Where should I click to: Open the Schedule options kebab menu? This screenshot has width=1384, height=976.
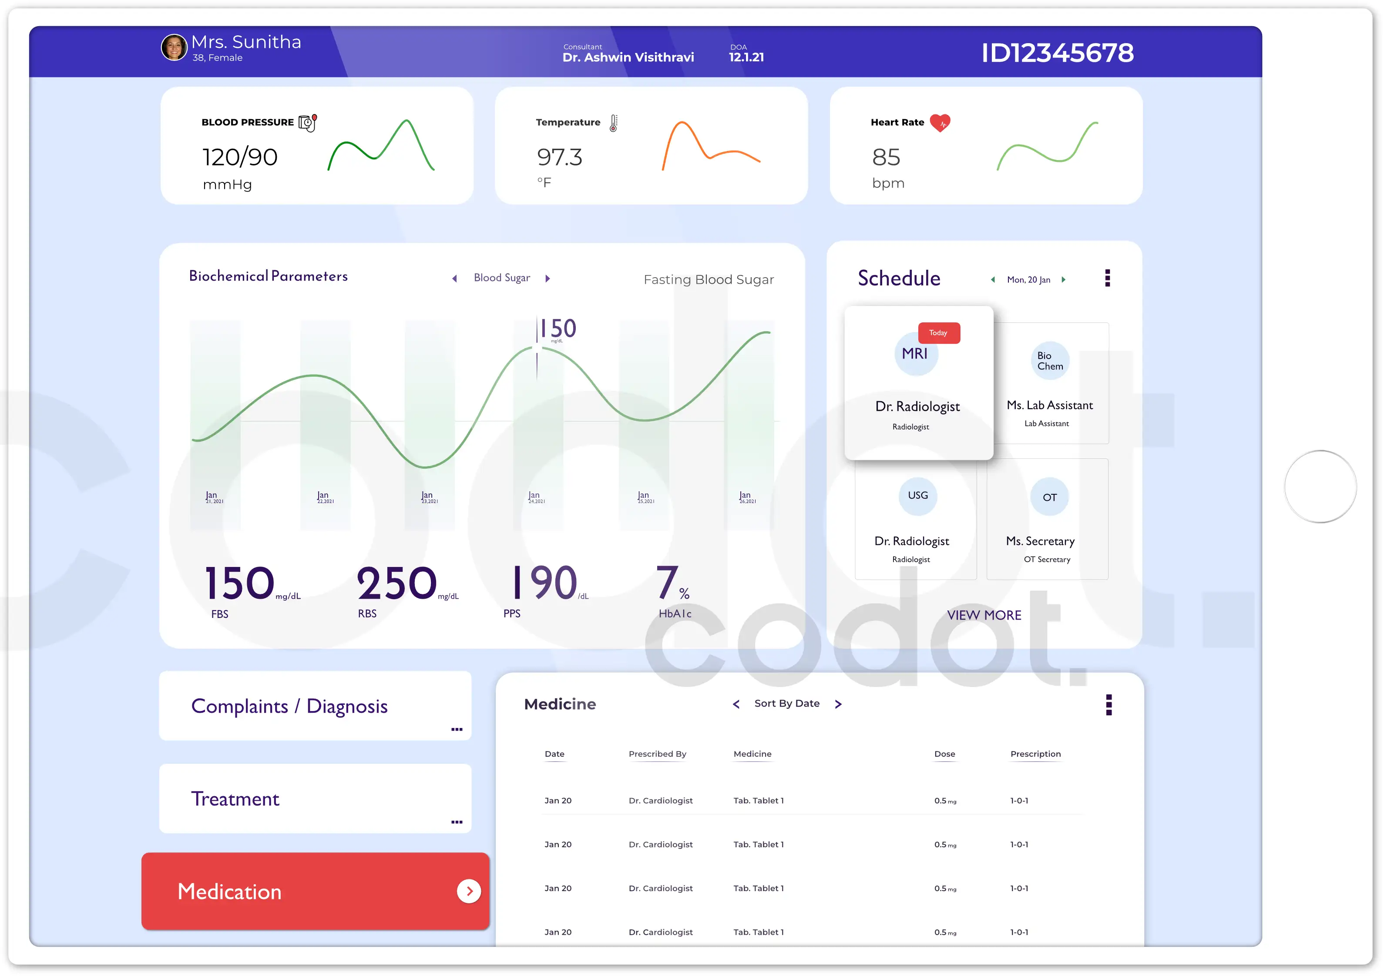tap(1107, 278)
